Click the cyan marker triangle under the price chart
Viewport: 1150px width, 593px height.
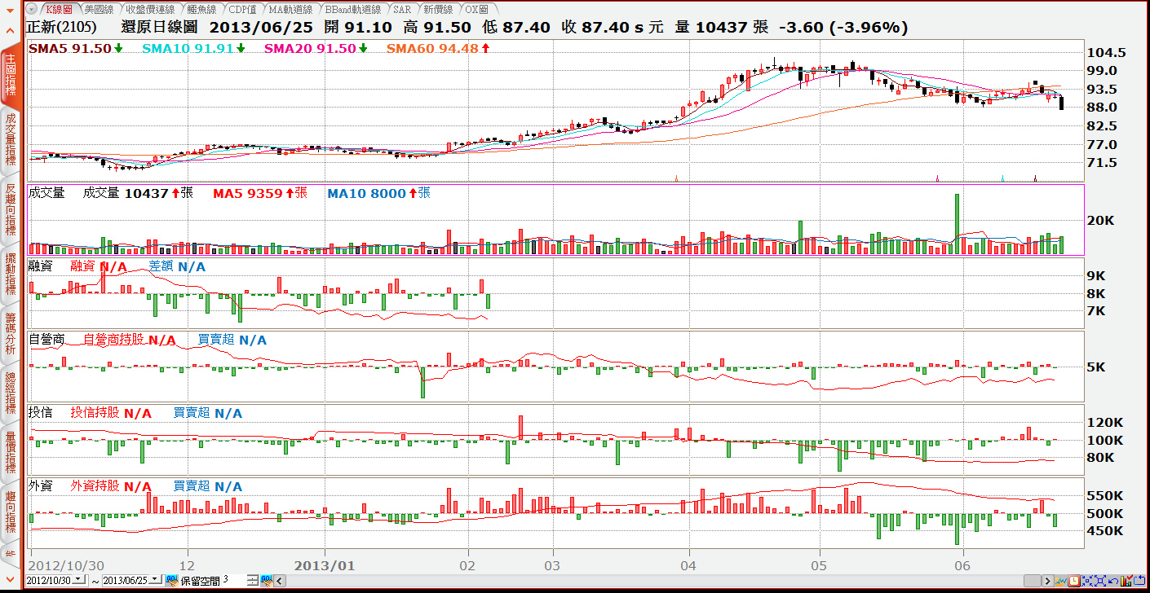pos(1002,178)
